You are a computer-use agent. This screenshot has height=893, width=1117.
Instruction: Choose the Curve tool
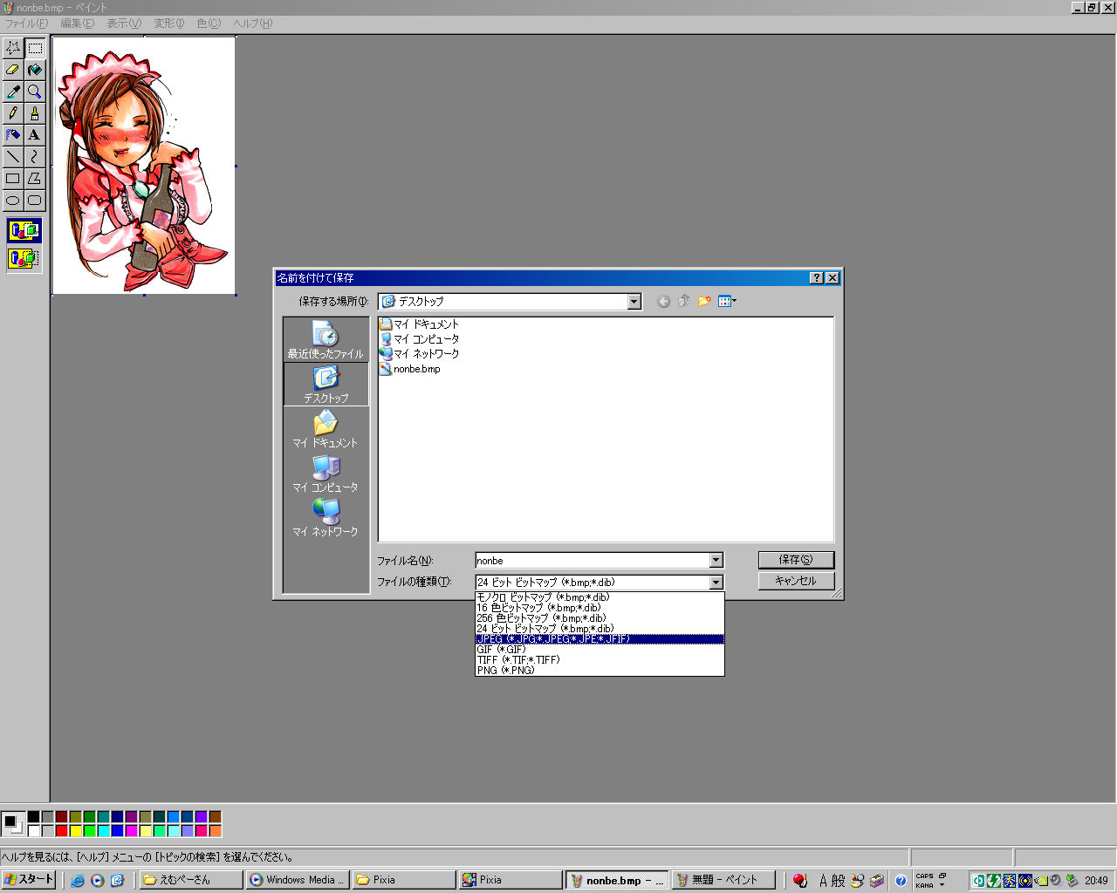click(x=35, y=157)
